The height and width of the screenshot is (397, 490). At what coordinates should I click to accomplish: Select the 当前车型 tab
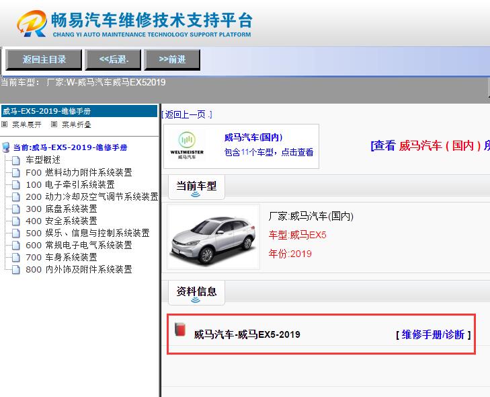point(196,187)
